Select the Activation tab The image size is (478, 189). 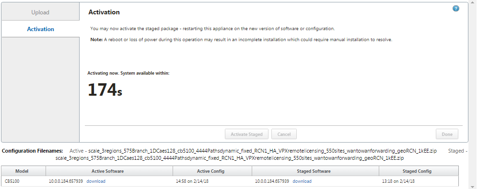(x=40, y=29)
